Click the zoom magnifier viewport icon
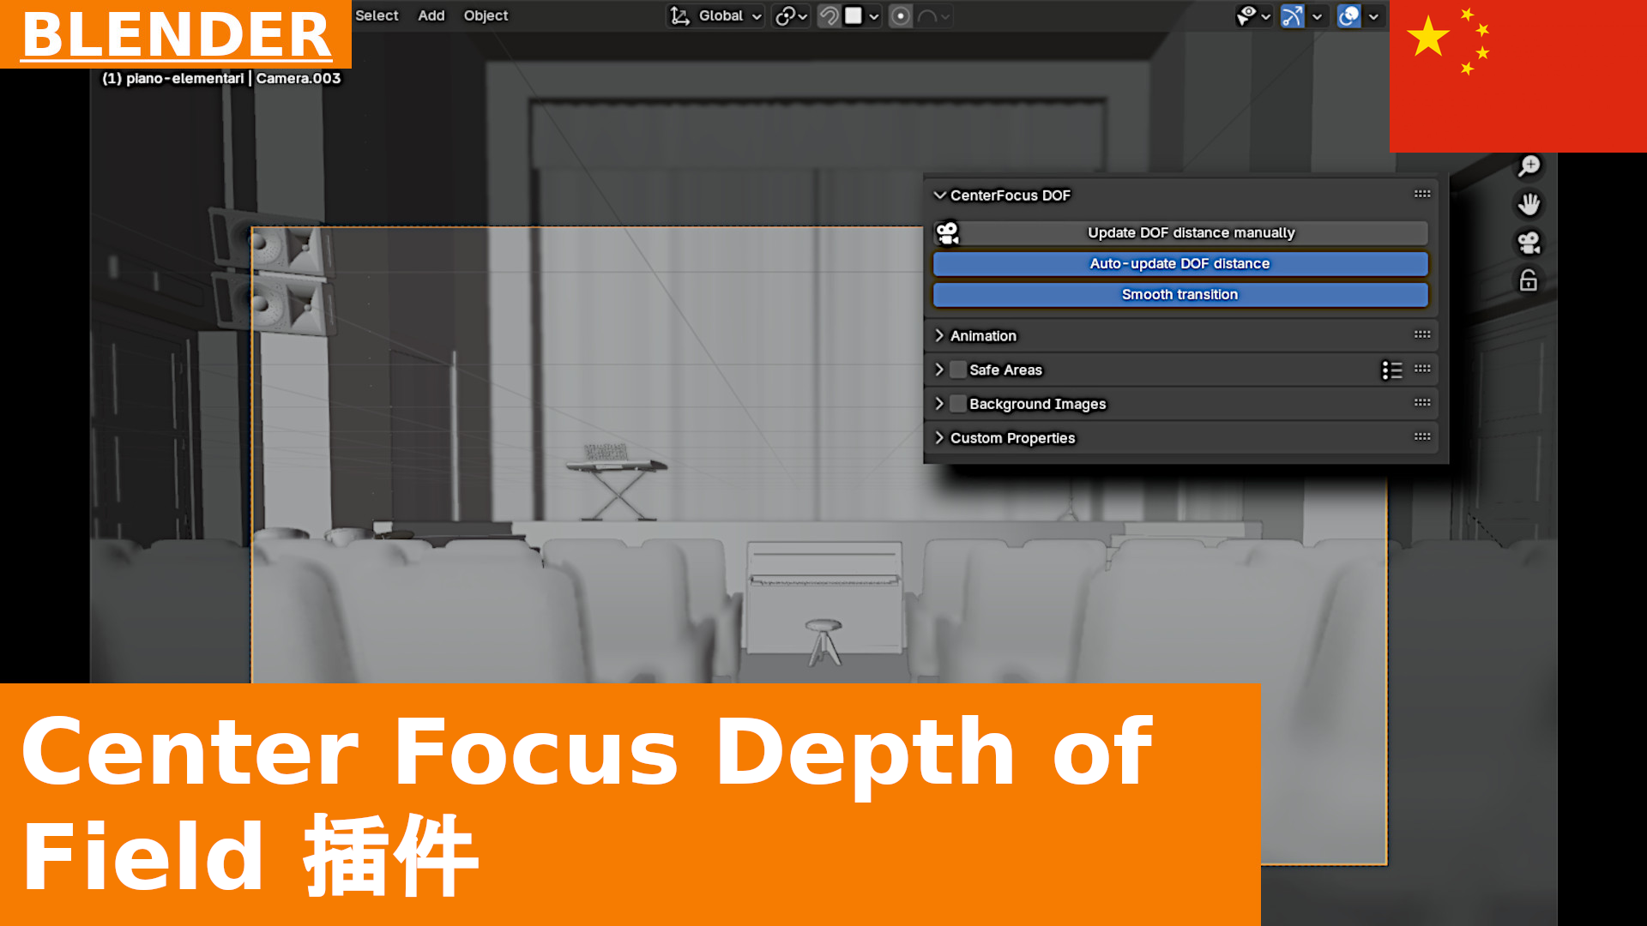1647x926 pixels. (x=1529, y=165)
